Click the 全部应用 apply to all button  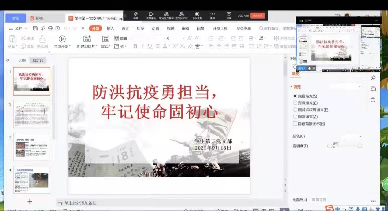(x=300, y=200)
